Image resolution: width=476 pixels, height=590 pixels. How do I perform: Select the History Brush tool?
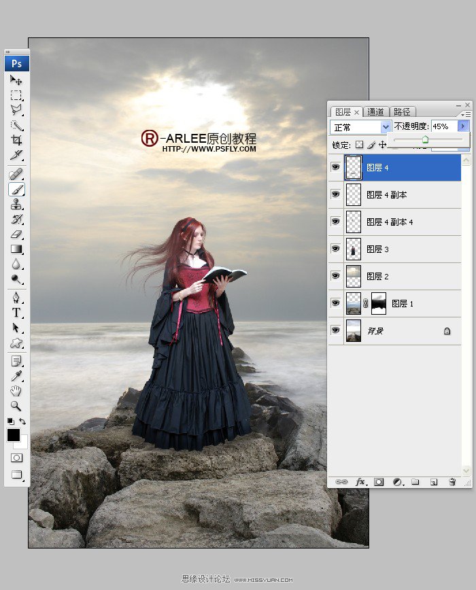tap(16, 219)
